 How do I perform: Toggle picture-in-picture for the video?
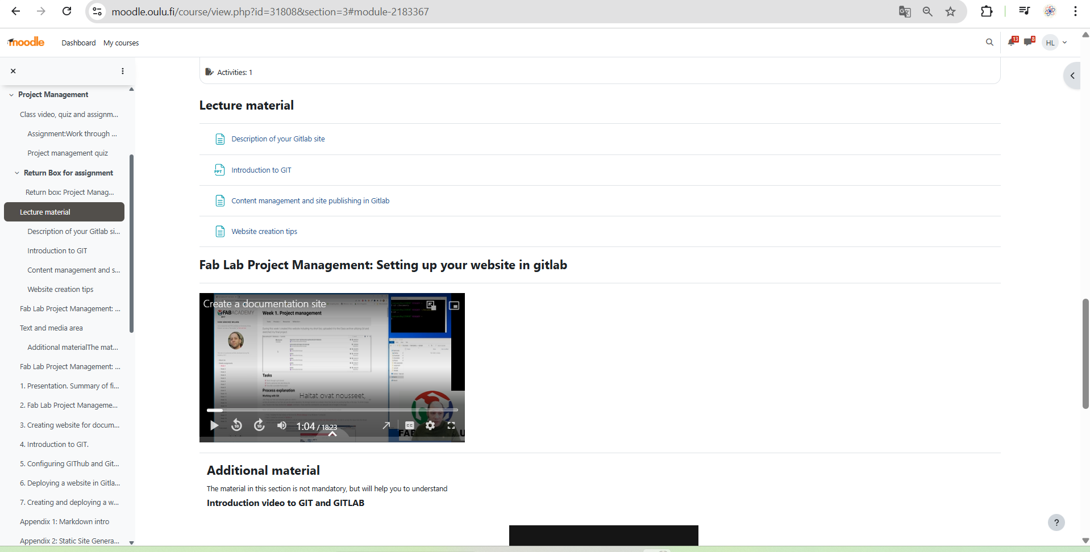pyautogui.click(x=454, y=306)
